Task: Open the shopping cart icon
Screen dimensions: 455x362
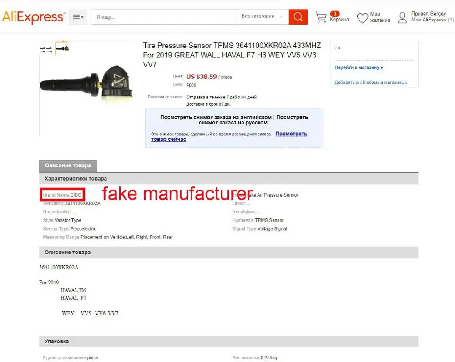Action: (321, 17)
